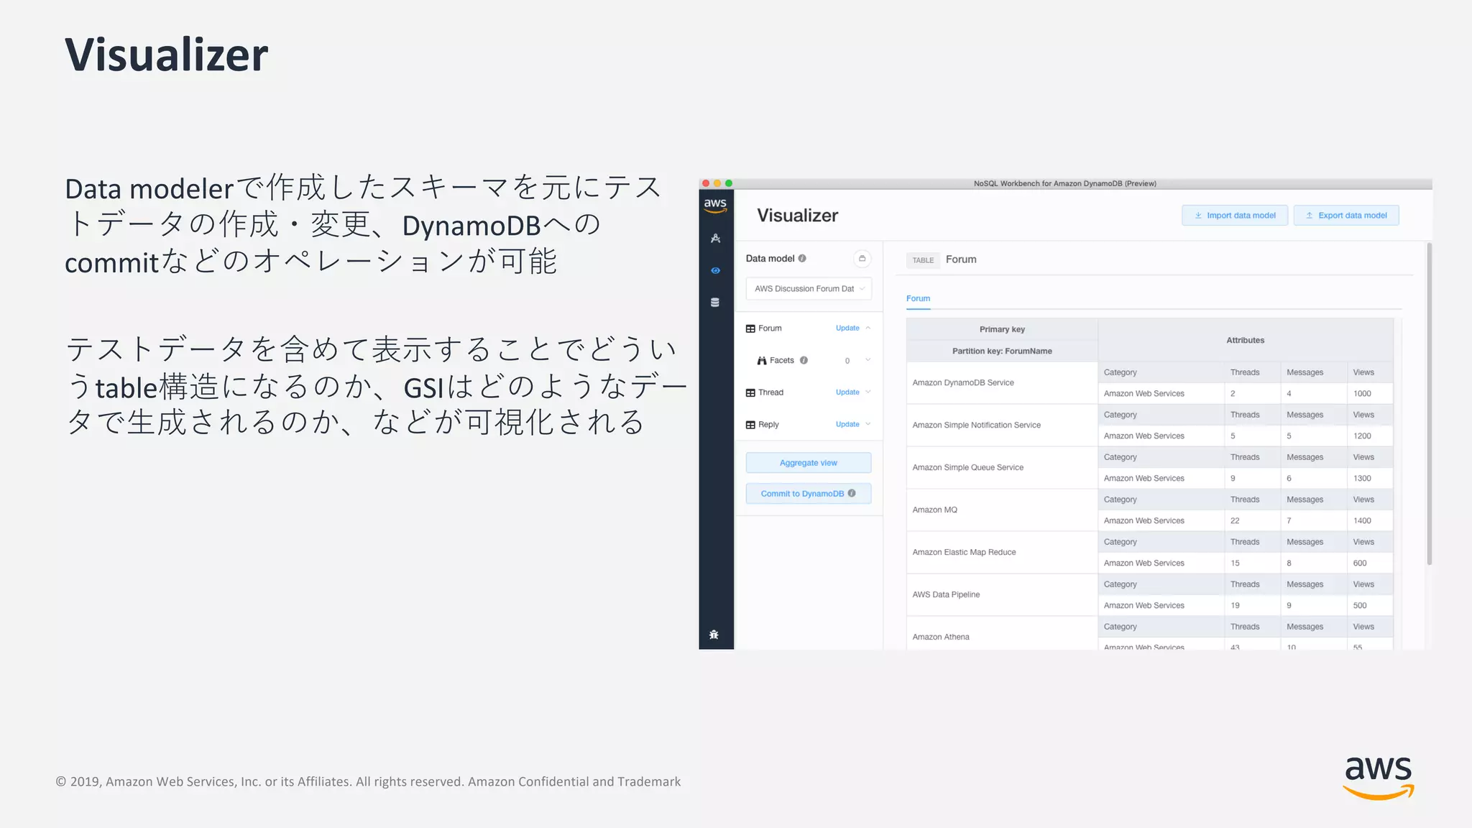Select the Amazon DynamoDB Service row
Screen dimensions: 1472x828
click(x=1002, y=383)
